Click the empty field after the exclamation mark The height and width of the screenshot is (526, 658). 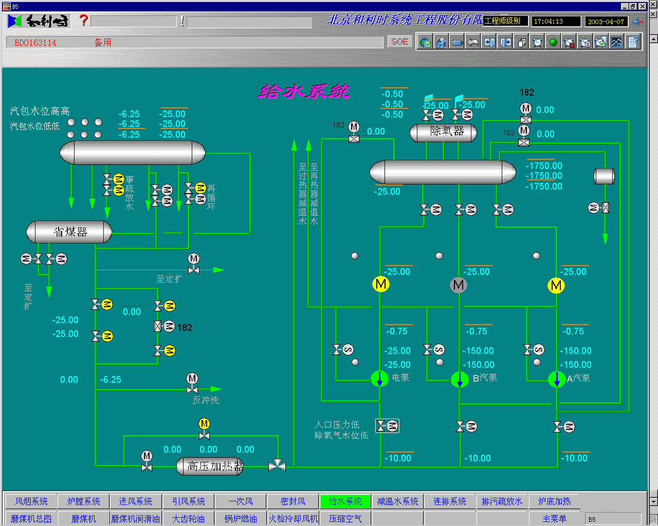click(x=249, y=22)
